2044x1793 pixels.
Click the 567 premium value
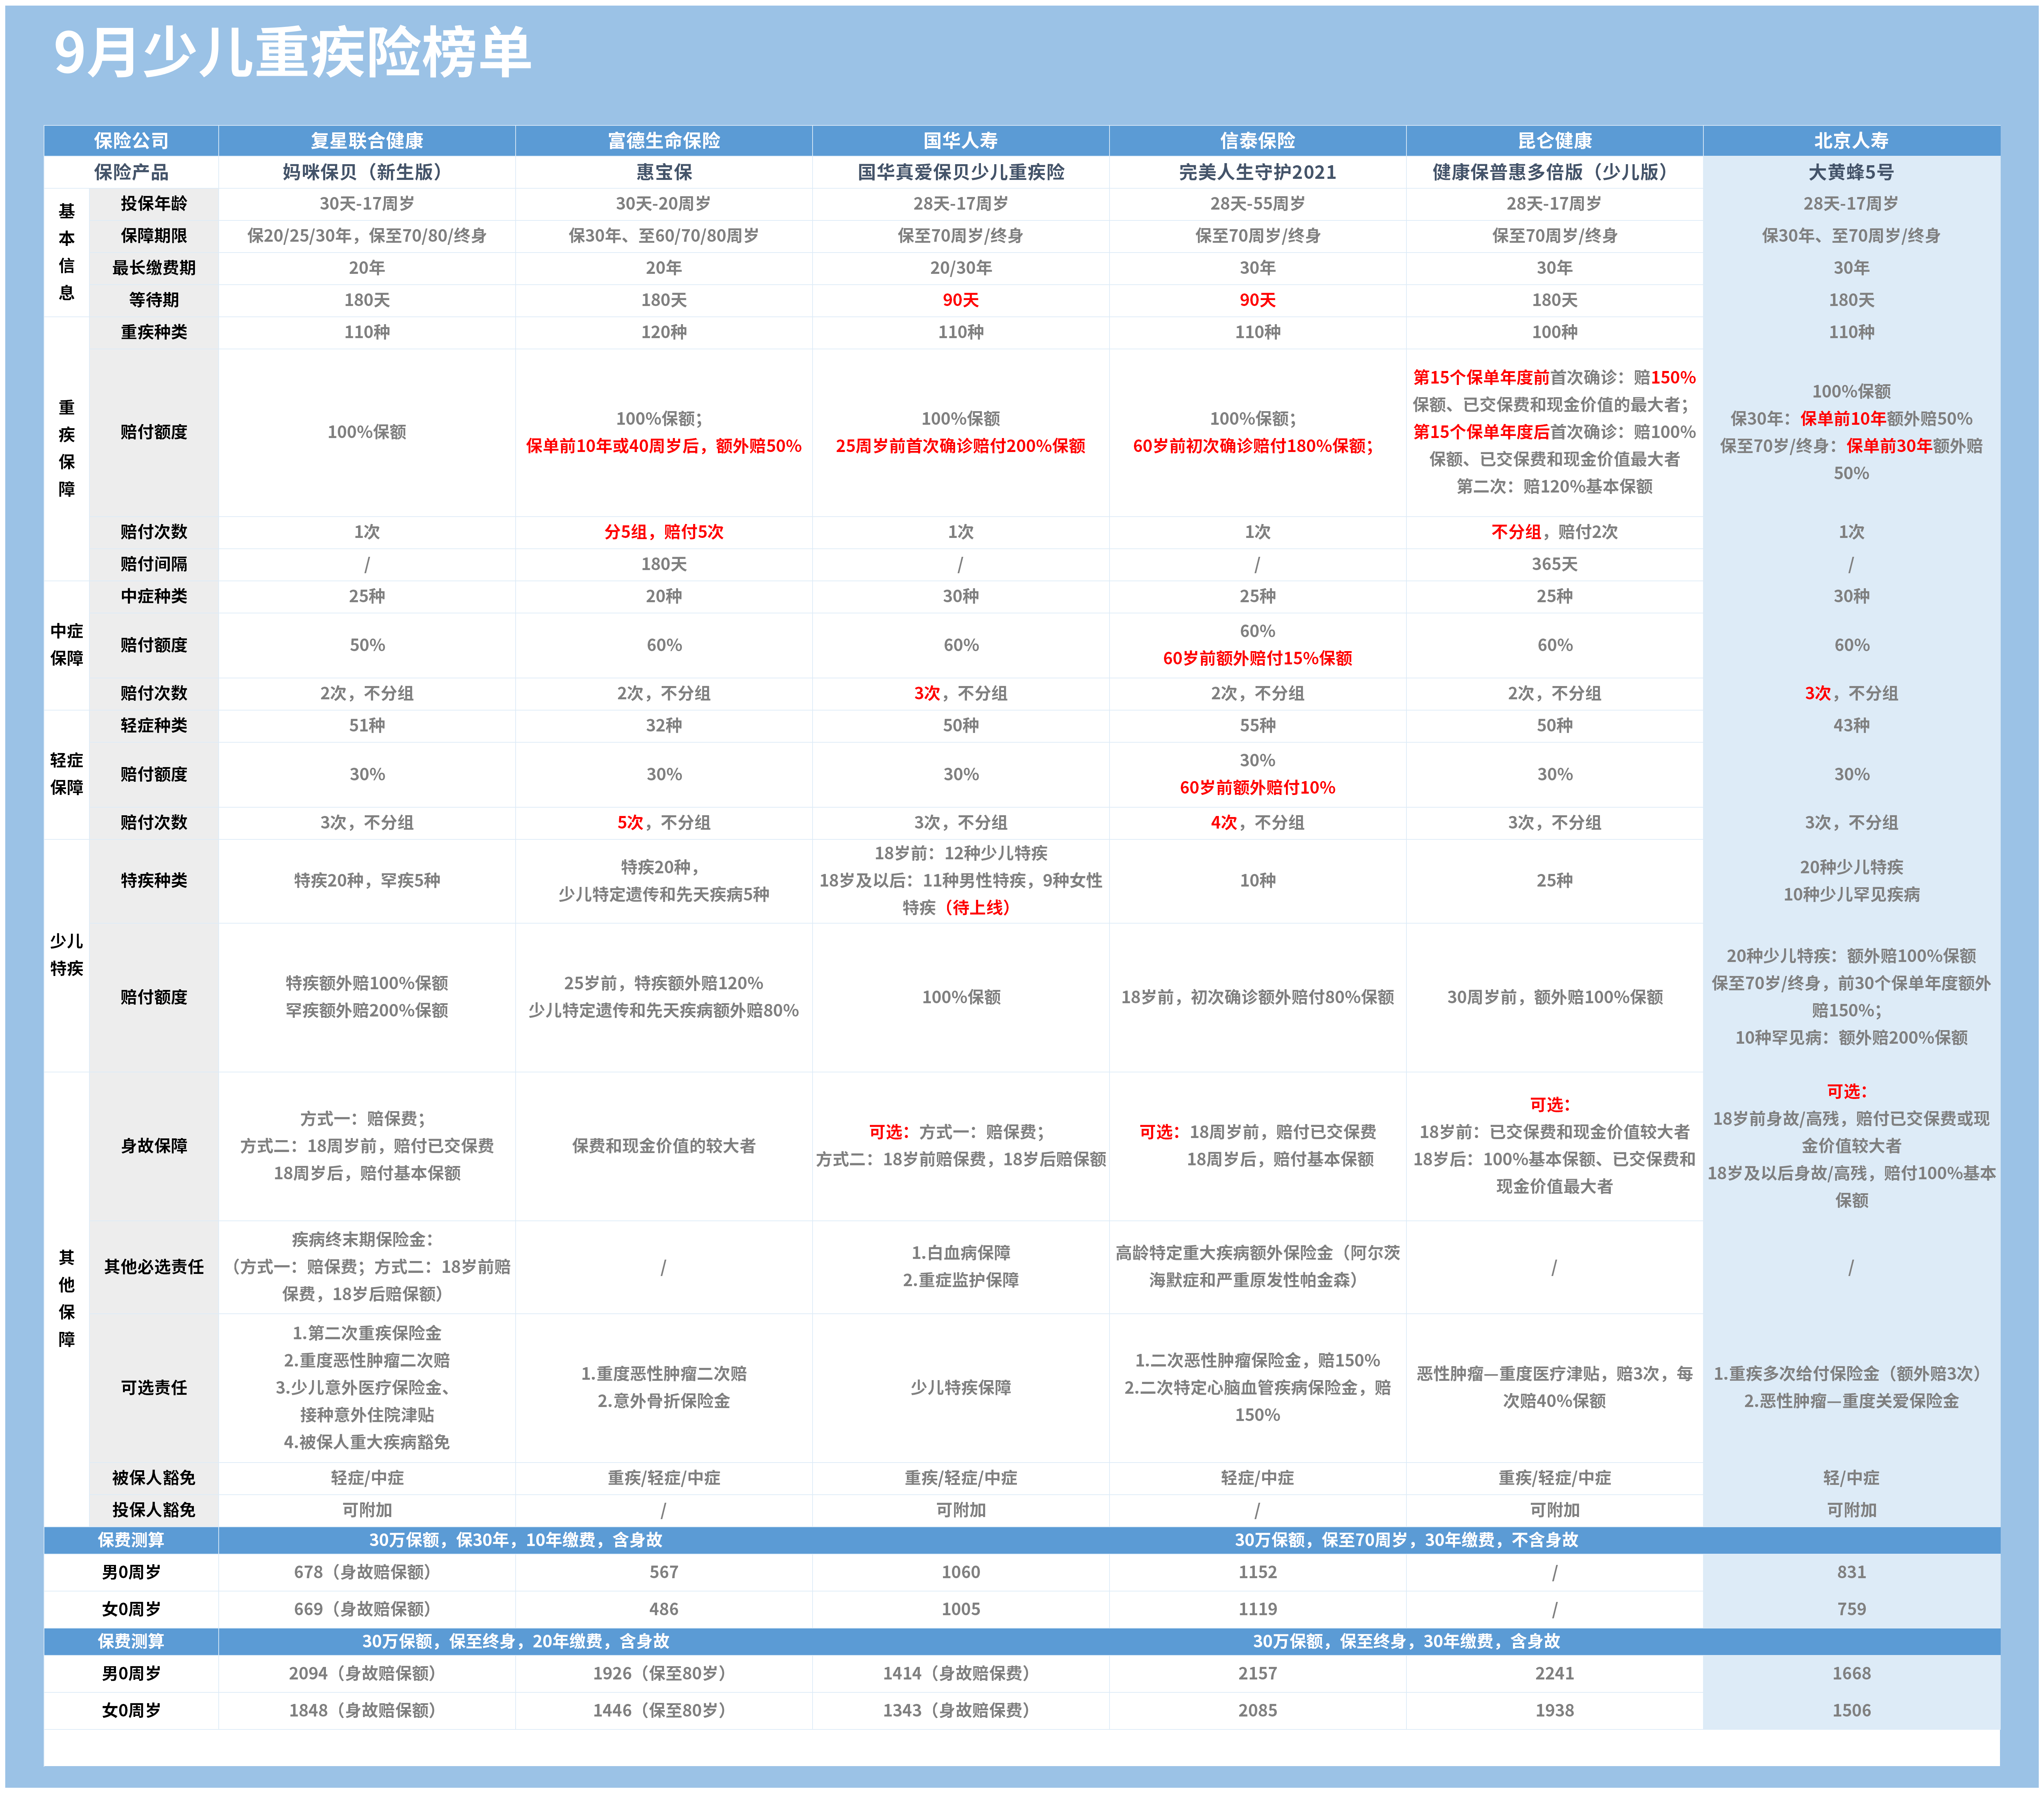[x=664, y=1572]
